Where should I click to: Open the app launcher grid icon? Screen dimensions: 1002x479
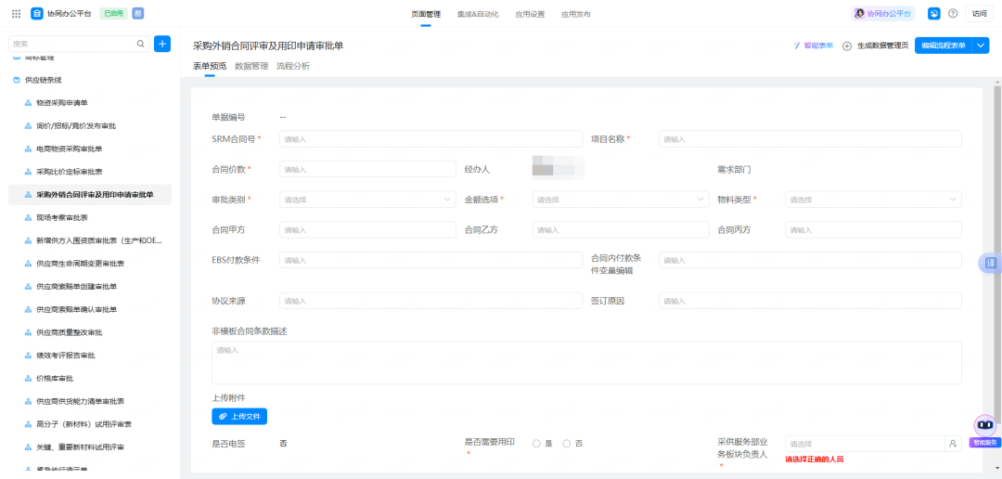[x=16, y=14]
